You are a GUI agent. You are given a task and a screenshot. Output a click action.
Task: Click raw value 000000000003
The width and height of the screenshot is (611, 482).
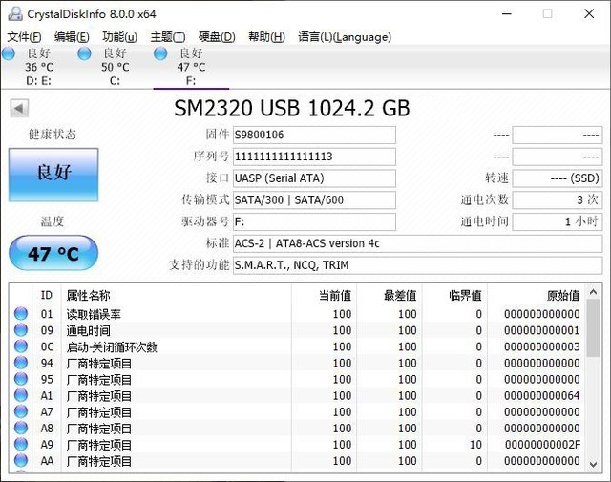pos(542,346)
